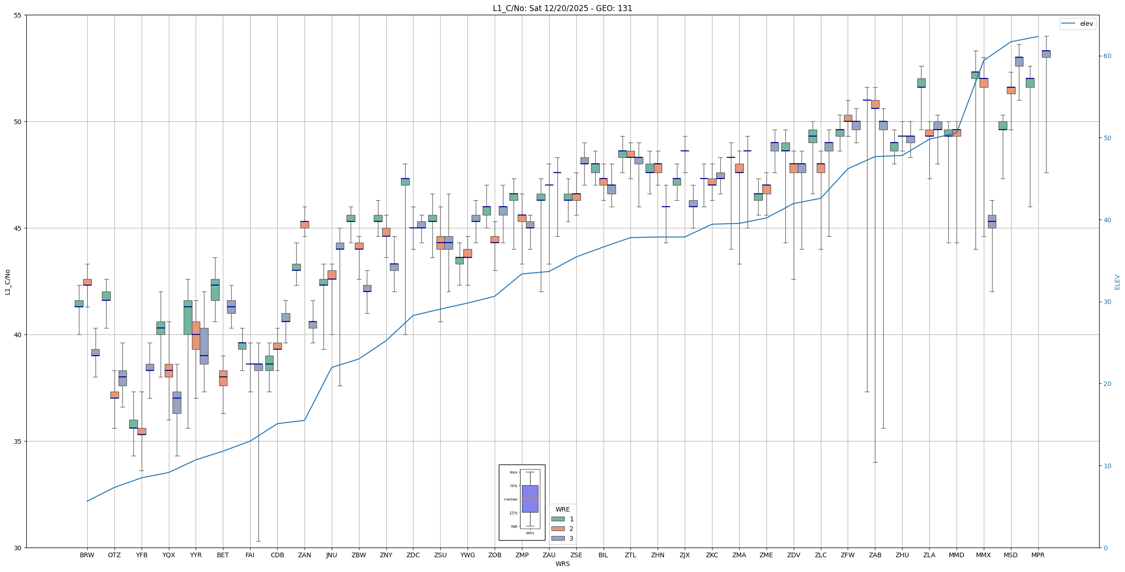The image size is (1125, 572).
Task: Click the ZAB station tick label
Action: click(x=875, y=555)
